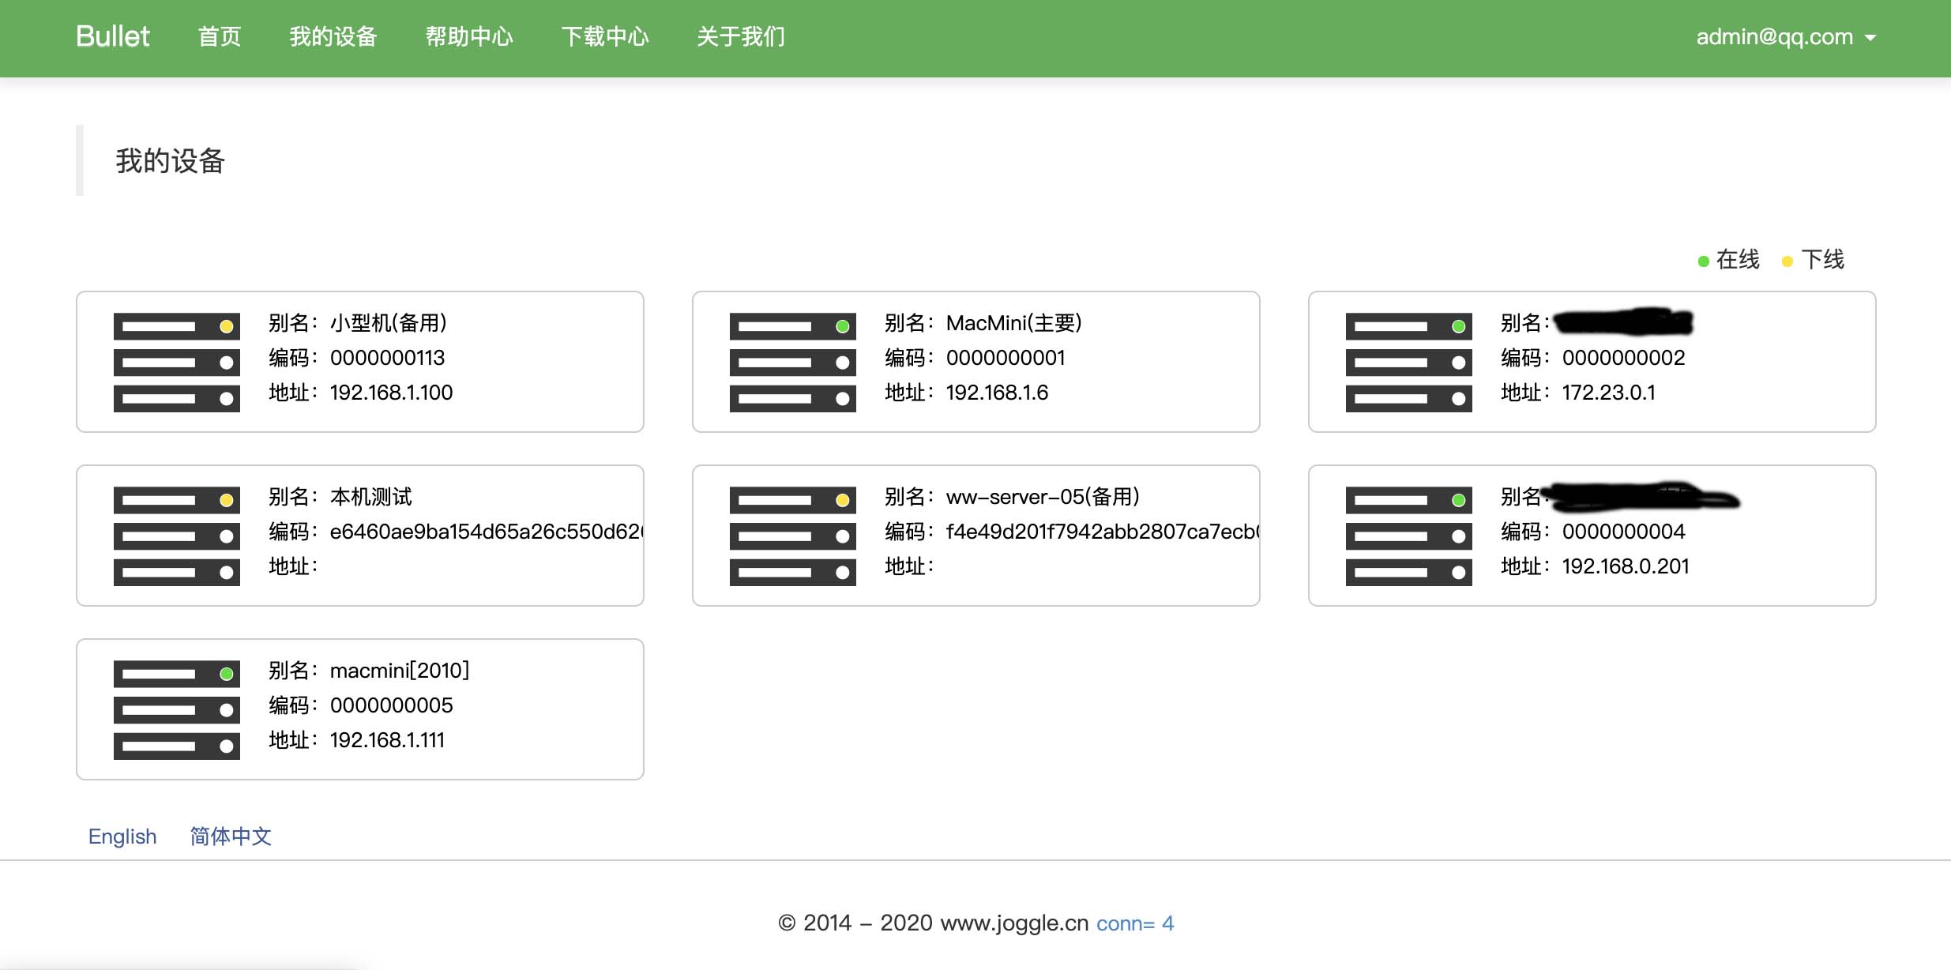Open 帮助中心 from the top menu

(469, 37)
